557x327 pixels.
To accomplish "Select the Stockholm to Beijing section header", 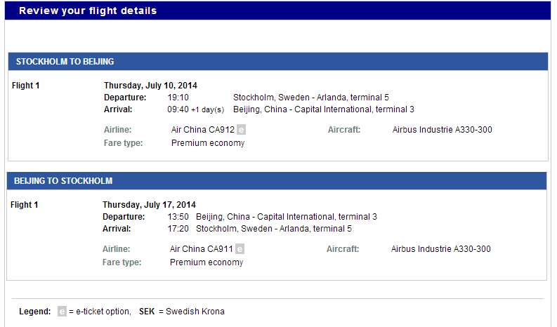I will click(x=65, y=62).
